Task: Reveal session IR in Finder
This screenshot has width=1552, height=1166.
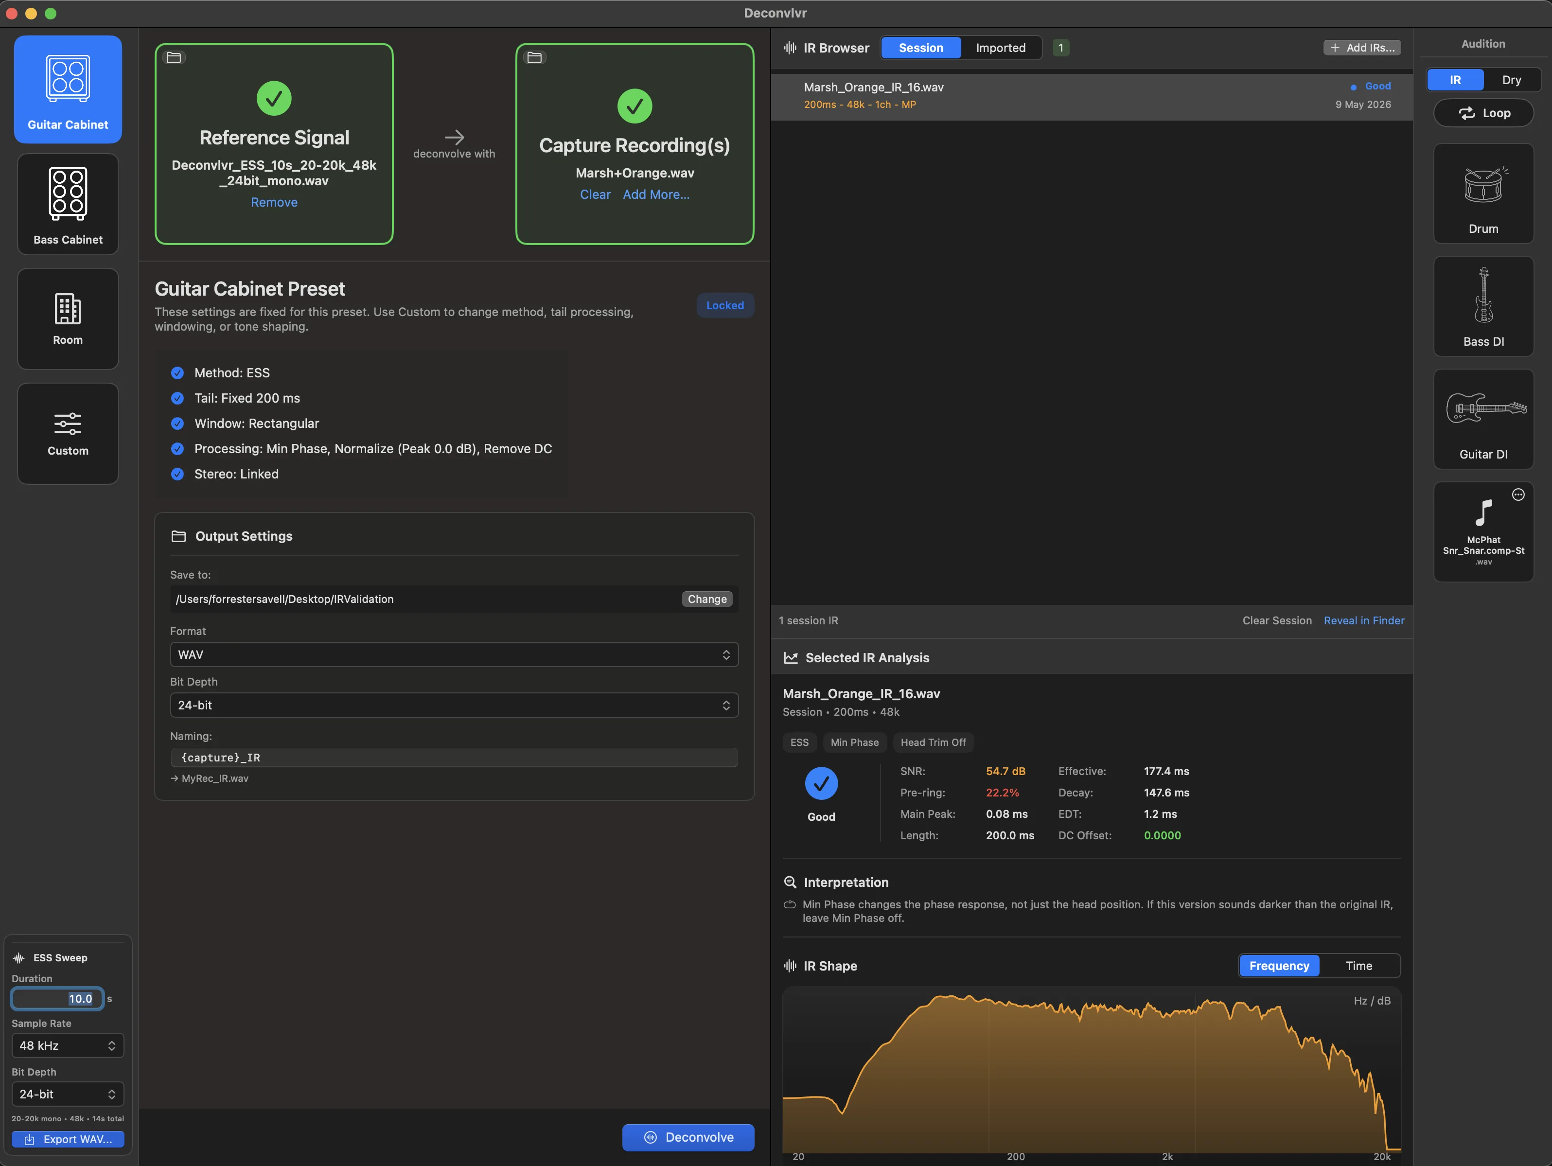Action: [1363, 620]
